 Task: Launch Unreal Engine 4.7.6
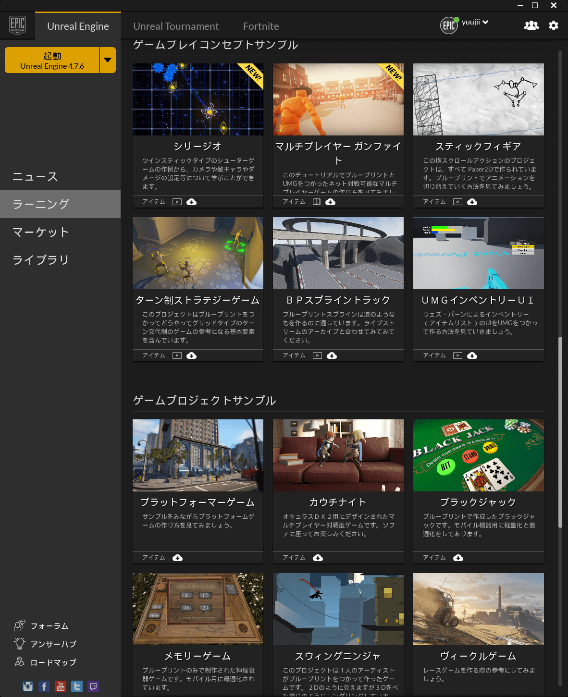tap(54, 60)
